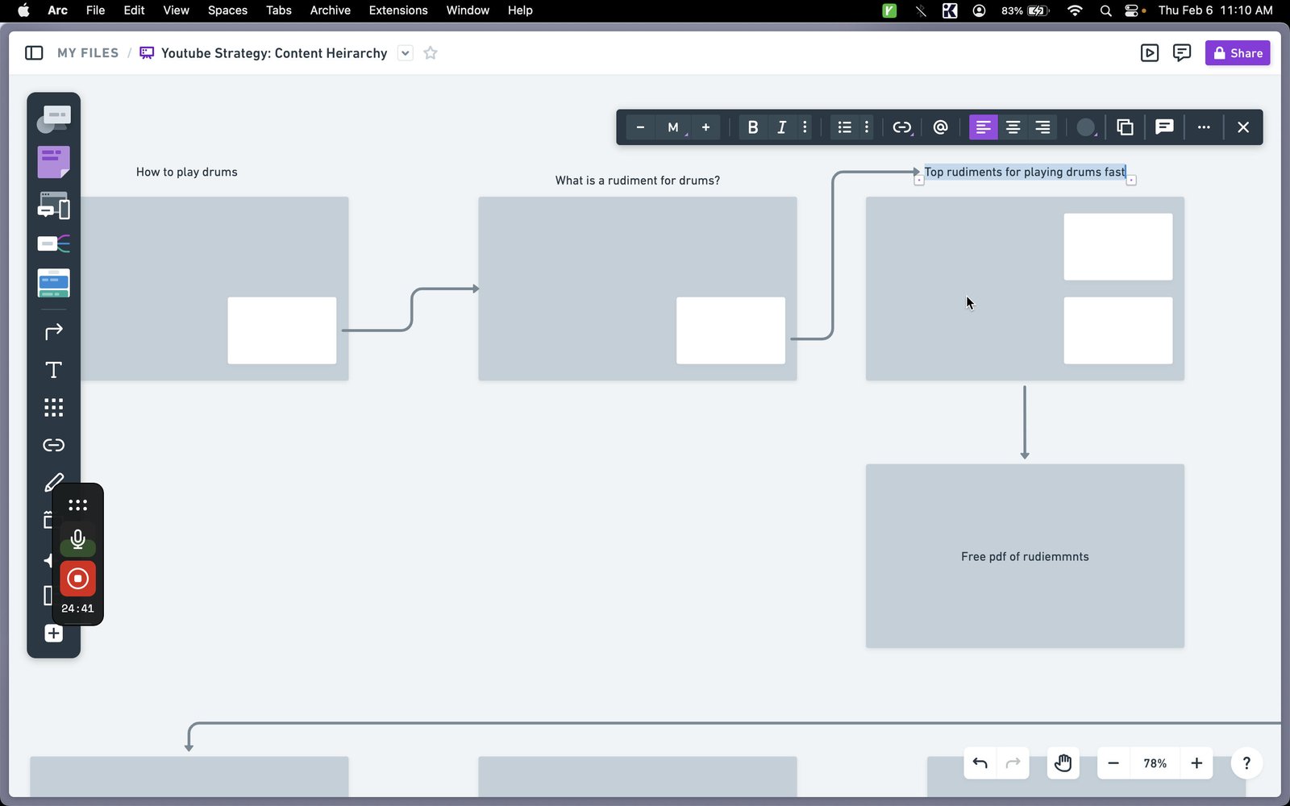Toggle bold formatting
The width and height of the screenshot is (1290, 806).
click(x=752, y=127)
